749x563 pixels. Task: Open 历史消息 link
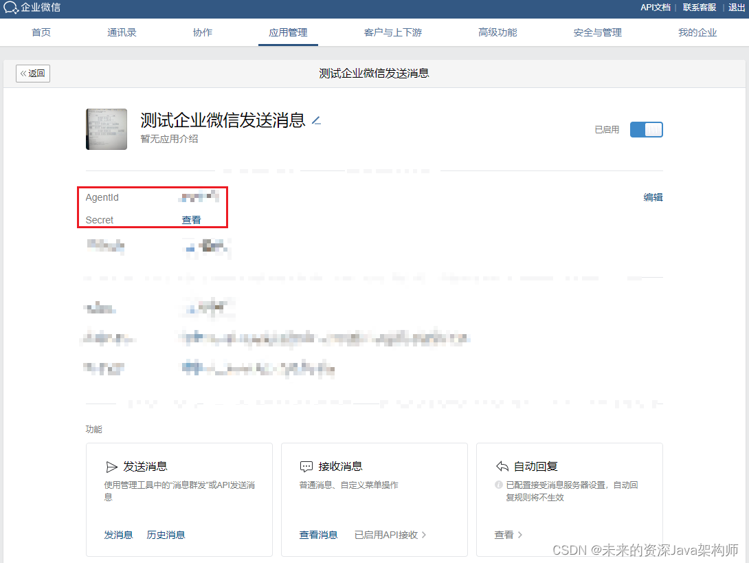point(166,535)
